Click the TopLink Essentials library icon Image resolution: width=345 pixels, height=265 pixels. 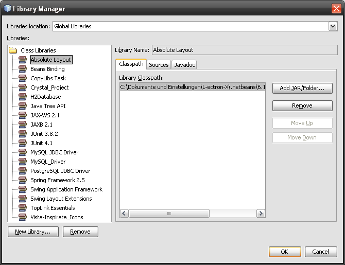point(23,208)
